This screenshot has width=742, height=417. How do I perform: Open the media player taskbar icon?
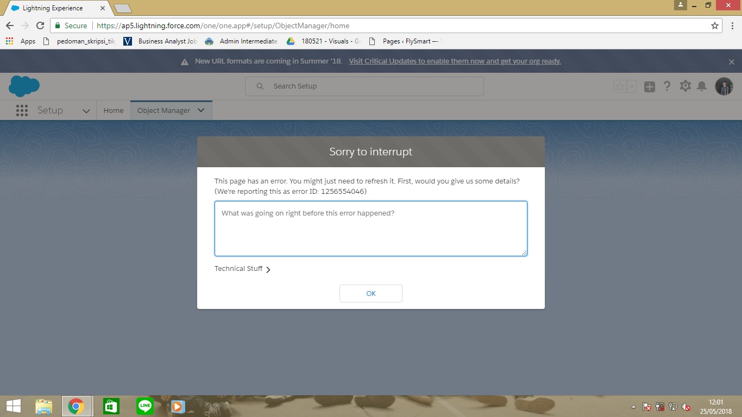pos(178,406)
